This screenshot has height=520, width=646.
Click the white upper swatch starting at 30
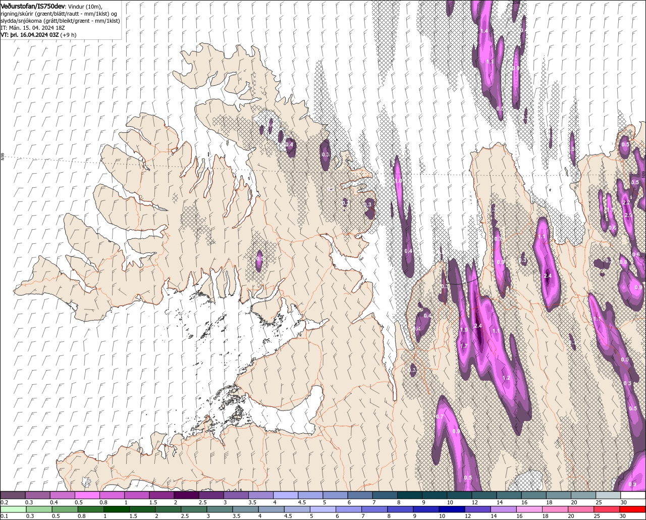coord(633,495)
